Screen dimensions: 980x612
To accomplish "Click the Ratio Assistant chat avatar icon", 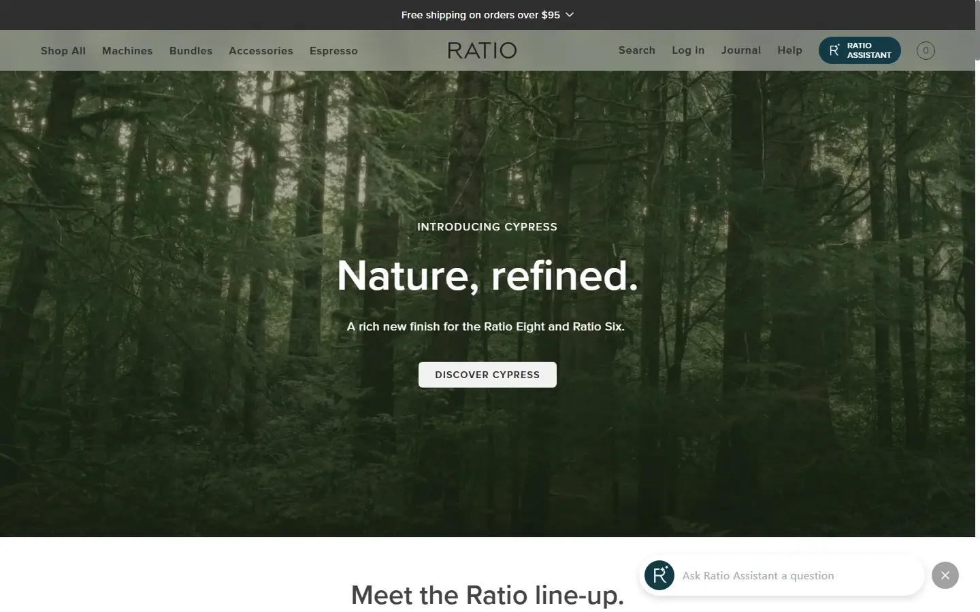I will coord(659,575).
